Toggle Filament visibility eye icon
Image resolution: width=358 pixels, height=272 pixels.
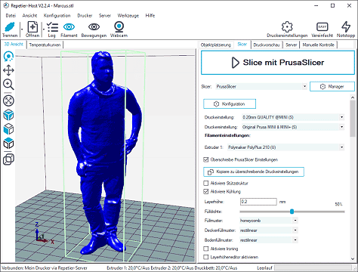(x=69, y=26)
